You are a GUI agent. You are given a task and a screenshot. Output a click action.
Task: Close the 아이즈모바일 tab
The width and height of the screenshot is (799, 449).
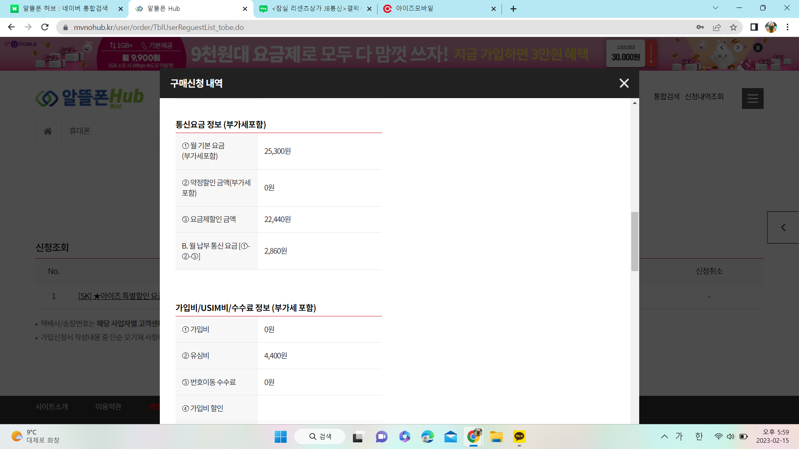pos(494,9)
